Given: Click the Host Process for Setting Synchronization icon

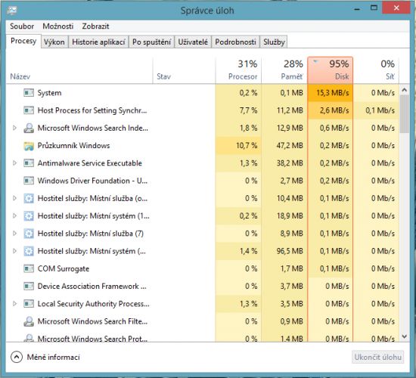Looking at the screenshot, I should [x=29, y=110].
